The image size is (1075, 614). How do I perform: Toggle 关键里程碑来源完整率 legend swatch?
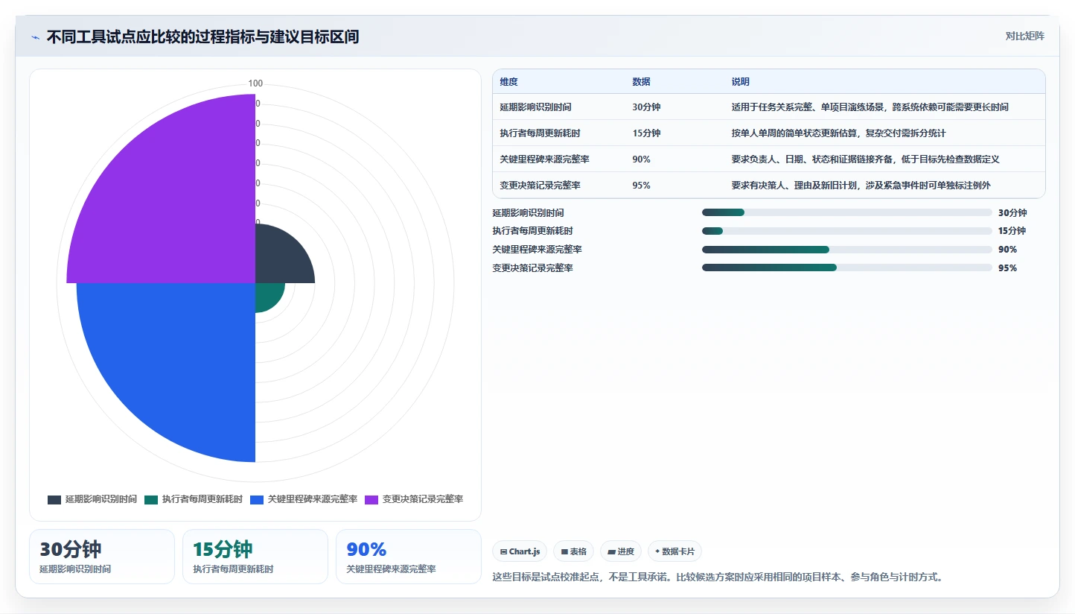pyautogui.click(x=257, y=499)
